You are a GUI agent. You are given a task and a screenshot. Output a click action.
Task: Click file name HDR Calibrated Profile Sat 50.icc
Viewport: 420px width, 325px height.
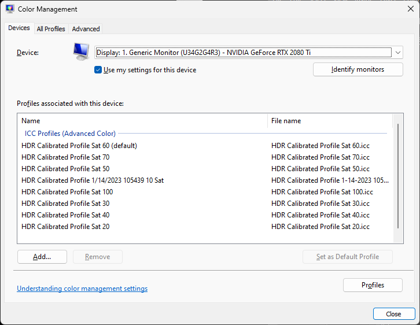[x=320, y=169]
